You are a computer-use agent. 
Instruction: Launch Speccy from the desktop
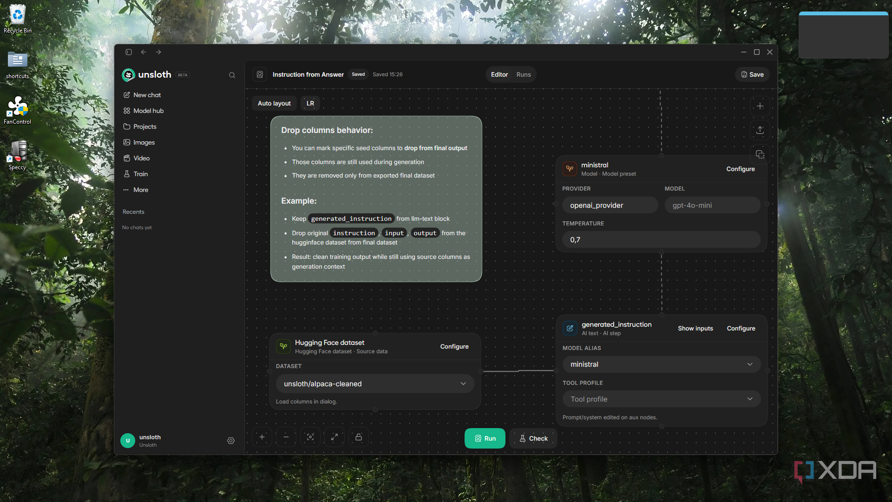tap(18, 156)
